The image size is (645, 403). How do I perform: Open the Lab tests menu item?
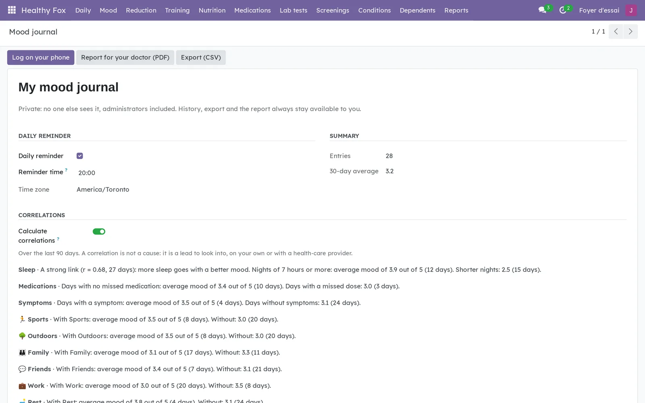293,10
